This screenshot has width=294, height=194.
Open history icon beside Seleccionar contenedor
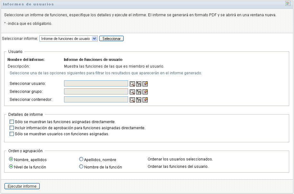pos(139,100)
